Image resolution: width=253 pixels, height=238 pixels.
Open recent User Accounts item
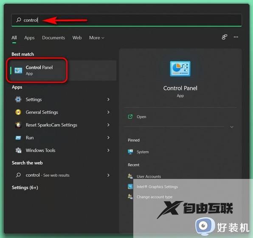click(x=149, y=176)
